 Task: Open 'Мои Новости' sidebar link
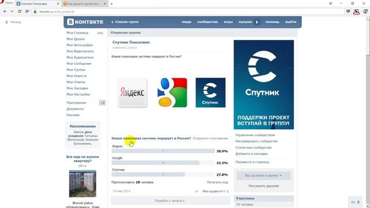(x=76, y=76)
